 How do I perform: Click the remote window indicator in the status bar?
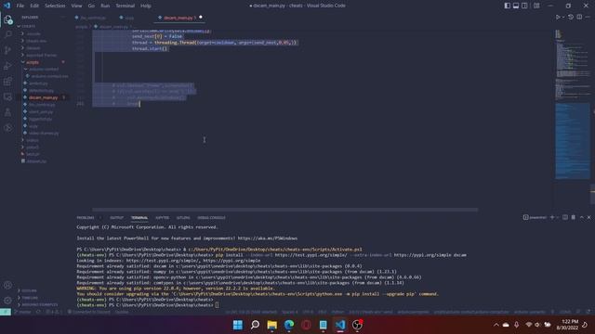point(6,312)
